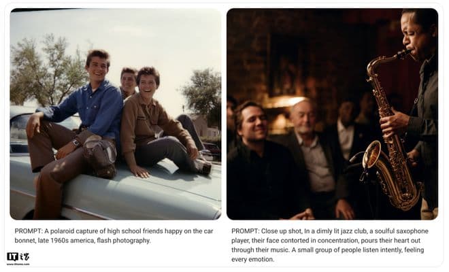Click the gray-haired listener in the jazz club
Image resolution: width=449 pixels, height=272 pixels.
click(311, 149)
